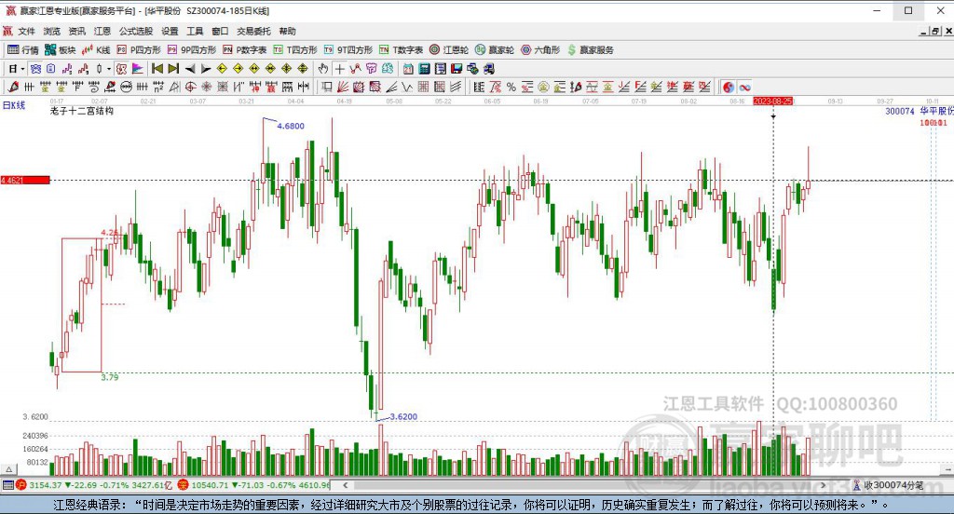Select the red pencil drawing tool
This screenshot has width=954, height=514.
point(13,87)
